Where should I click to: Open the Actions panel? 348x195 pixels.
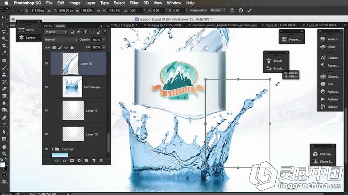[x=330, y=99]
